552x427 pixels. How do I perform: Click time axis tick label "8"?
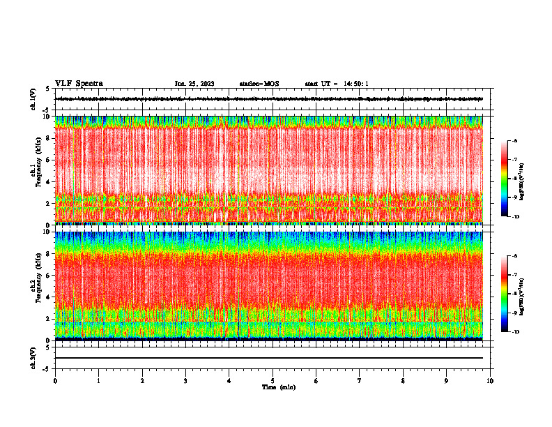click(403, 381)
